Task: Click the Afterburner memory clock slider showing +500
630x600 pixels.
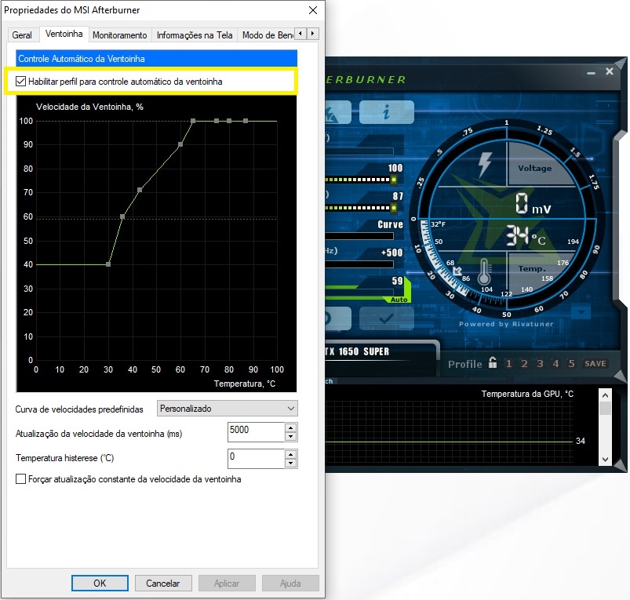Action: pos(359,264)
